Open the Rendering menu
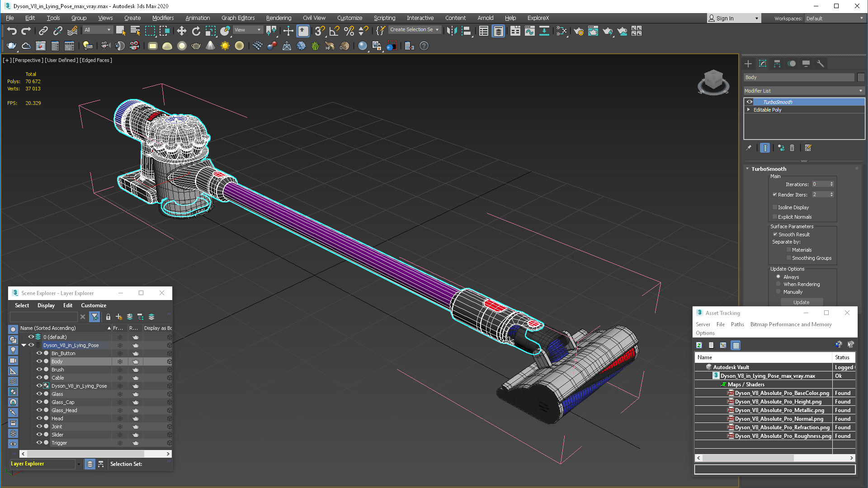868x488 pixels. pos(278,18)
